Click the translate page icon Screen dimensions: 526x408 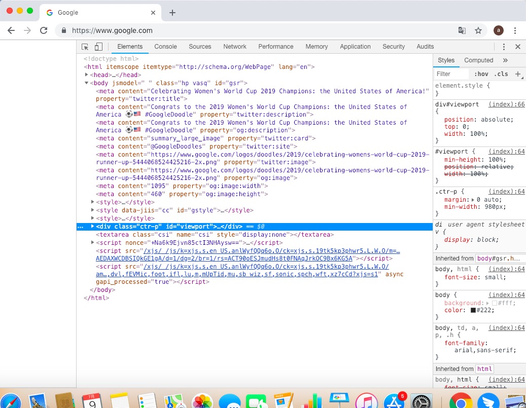pyautogui.click(x=462, y=30)
